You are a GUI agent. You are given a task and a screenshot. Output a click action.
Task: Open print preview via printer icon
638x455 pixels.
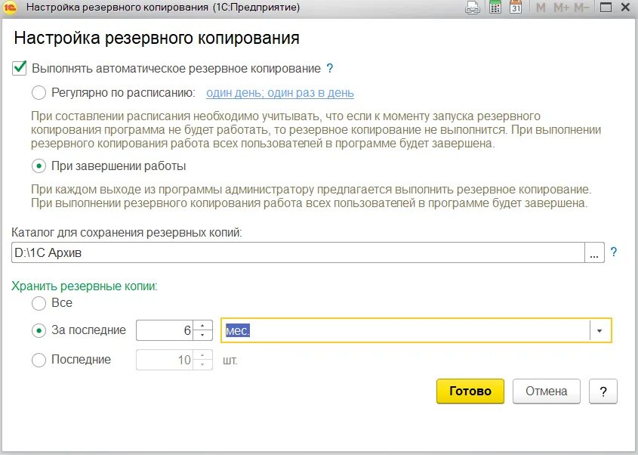click(473, 8)
